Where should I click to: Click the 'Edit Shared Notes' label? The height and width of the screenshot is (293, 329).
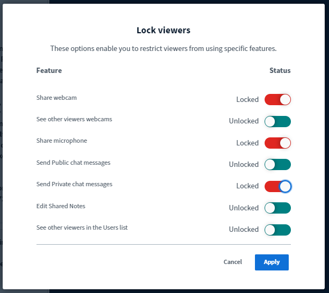pos(61,206)
